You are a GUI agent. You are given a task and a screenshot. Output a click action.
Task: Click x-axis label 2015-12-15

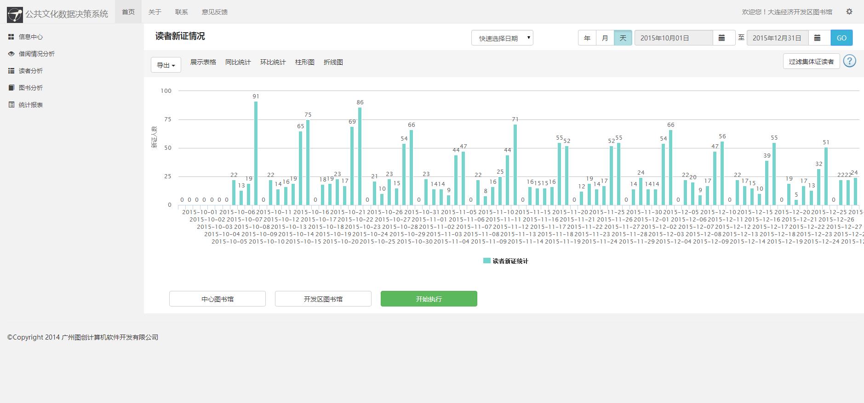(x=755, y=212)
